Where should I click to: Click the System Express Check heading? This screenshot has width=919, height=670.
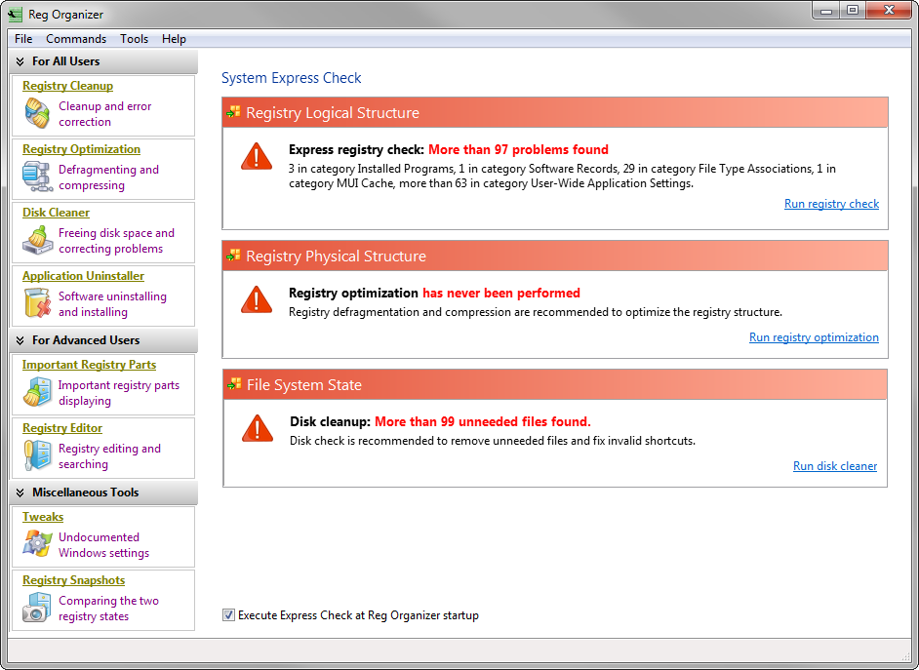coord(292,78)
